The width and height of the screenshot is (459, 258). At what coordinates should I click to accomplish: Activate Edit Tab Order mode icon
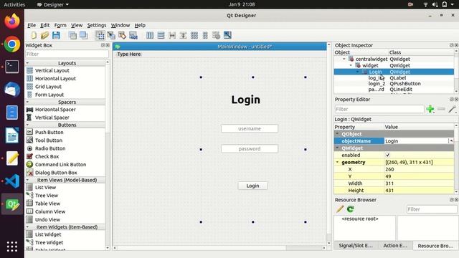click(x=133, y=35)
